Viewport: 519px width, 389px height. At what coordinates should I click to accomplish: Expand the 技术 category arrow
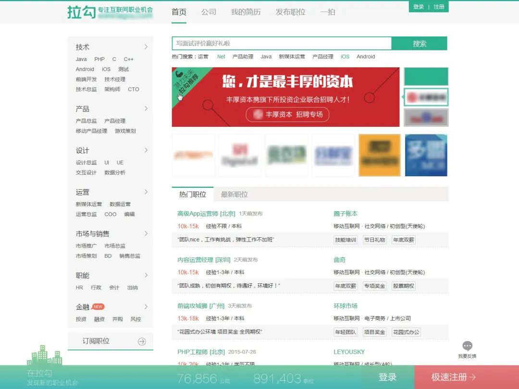click(146, 47)
